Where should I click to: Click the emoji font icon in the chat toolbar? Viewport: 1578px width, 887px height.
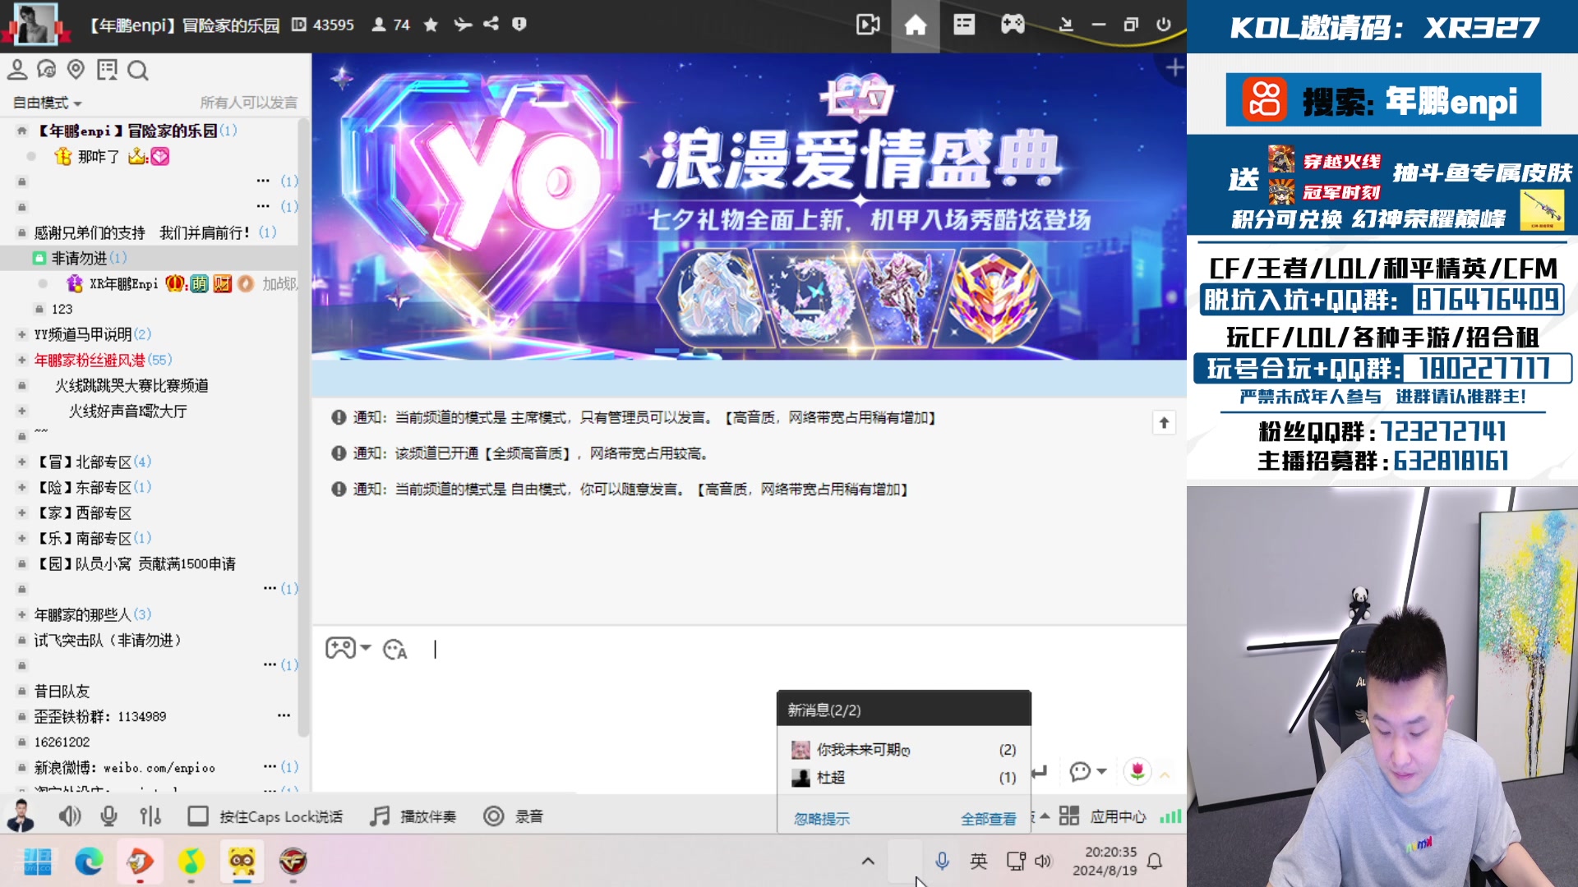click(x=395, y=649)
